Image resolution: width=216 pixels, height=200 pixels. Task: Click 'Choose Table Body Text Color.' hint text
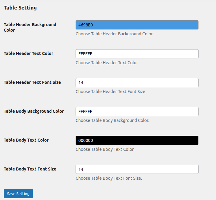(105, 149)
